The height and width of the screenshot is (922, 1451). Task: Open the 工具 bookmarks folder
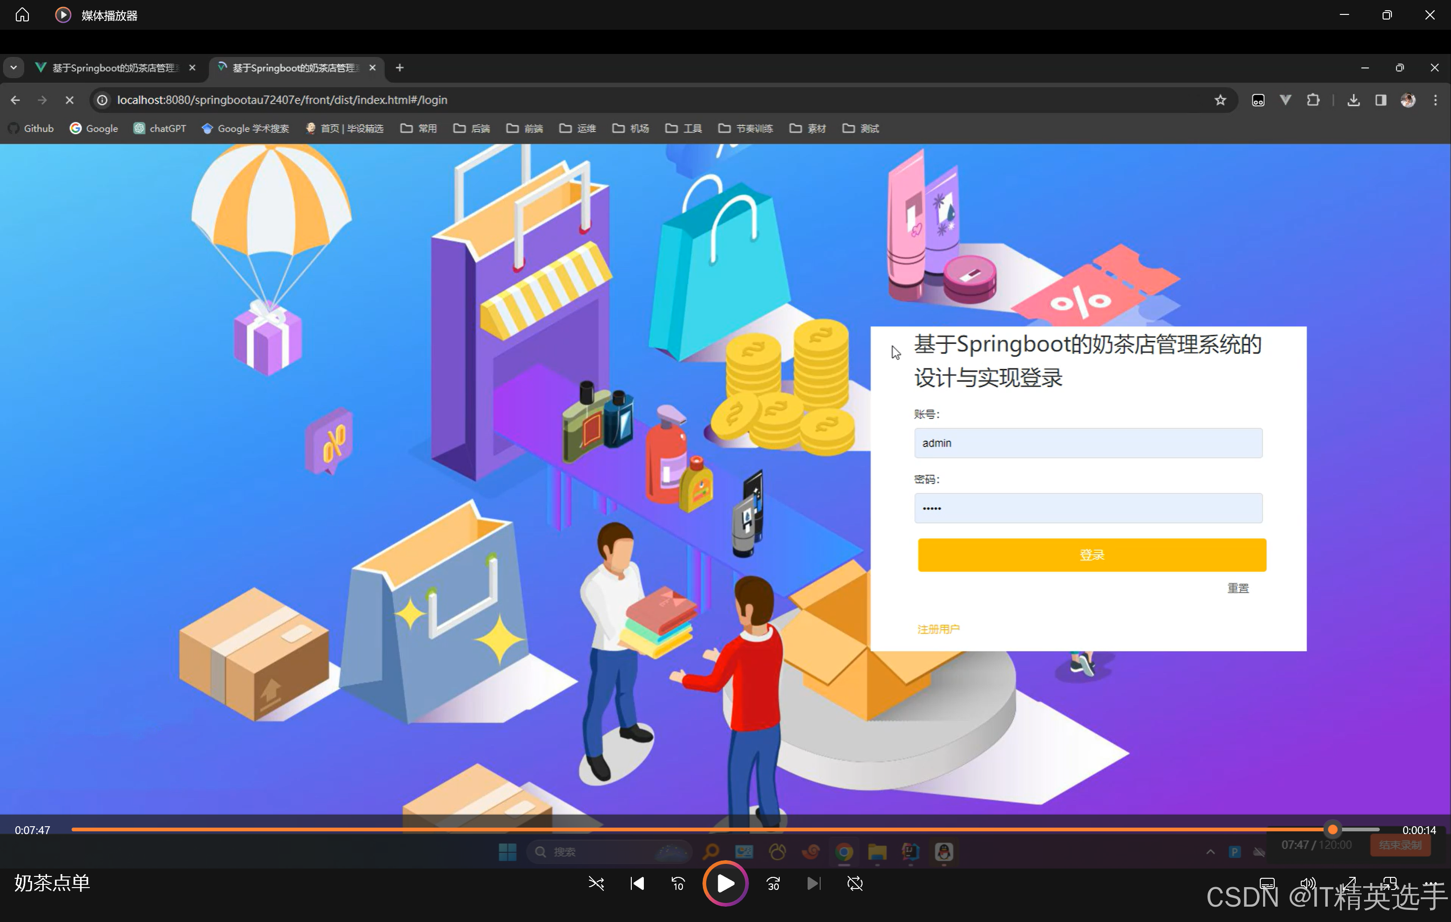coord(683,128)
